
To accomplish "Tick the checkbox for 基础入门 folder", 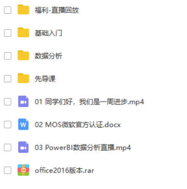I will 8,33.
